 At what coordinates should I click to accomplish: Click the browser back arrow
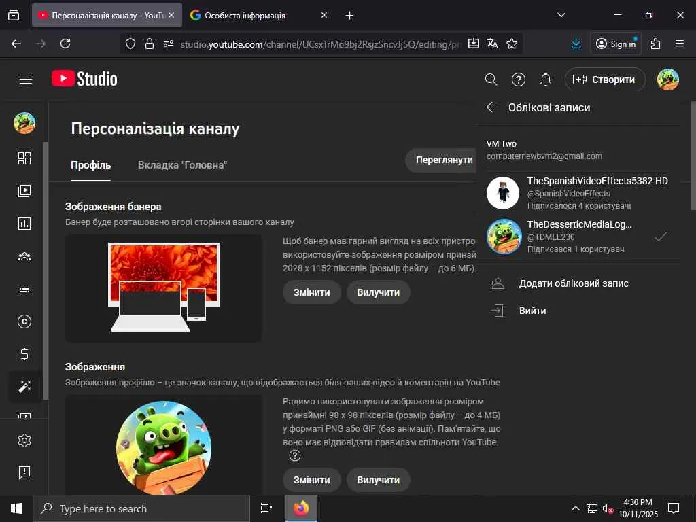(x=16, y=43)
